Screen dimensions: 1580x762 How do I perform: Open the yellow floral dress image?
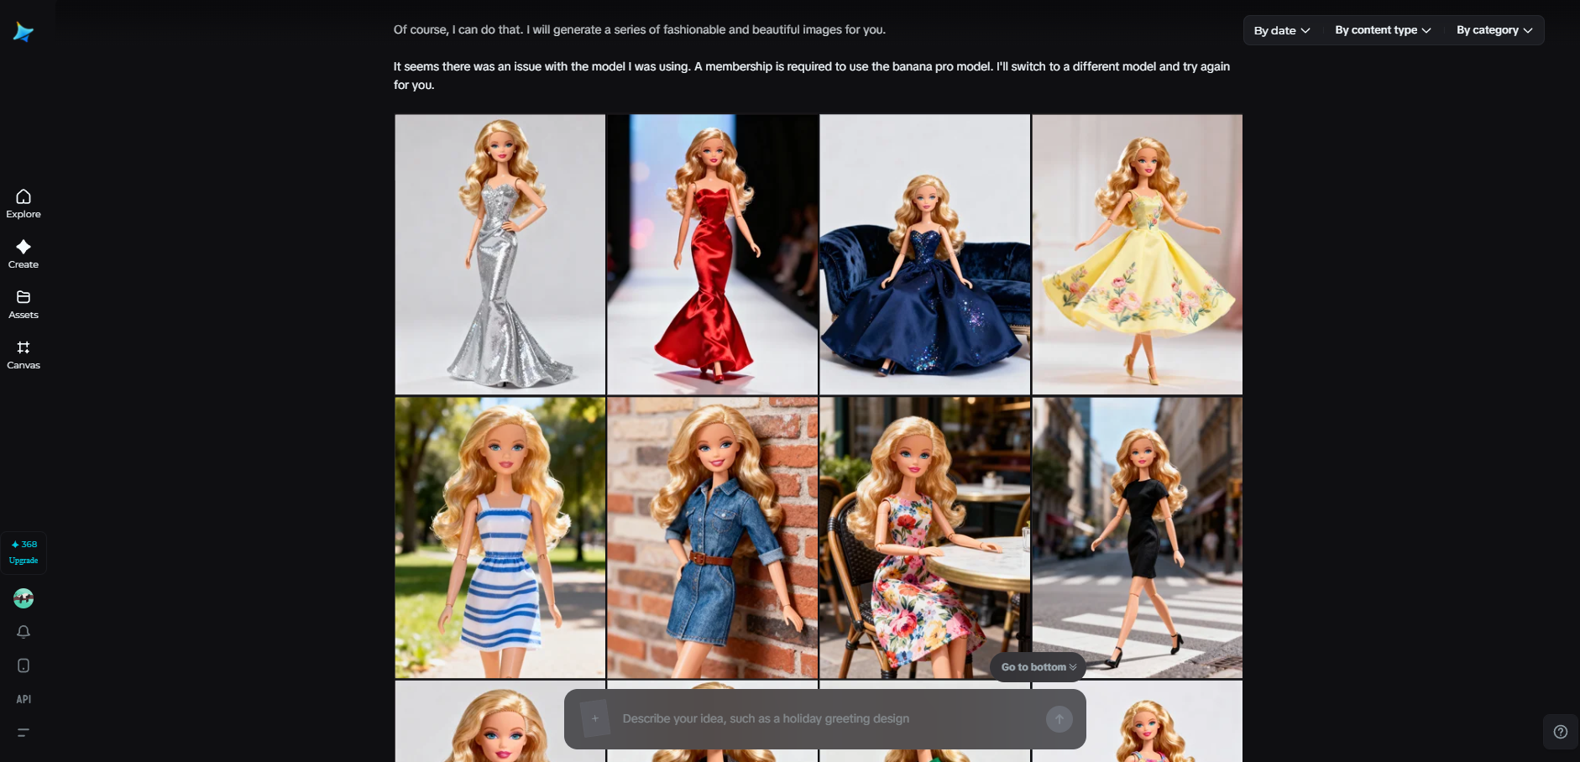pyautogui.click(x=1138, y=254)
